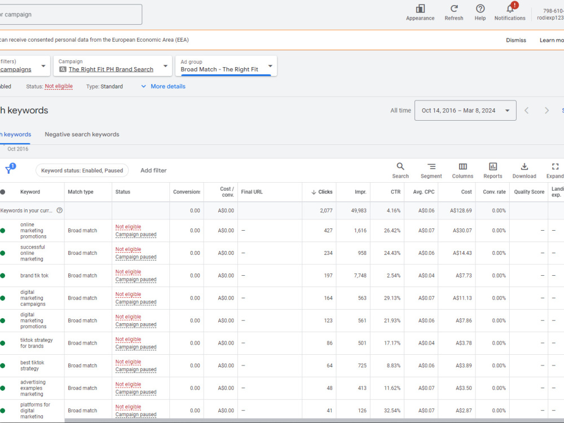564x423 pixels.
Task: Open The Right Fit PH Brand Search link
Action: click(x=111, y=69)
